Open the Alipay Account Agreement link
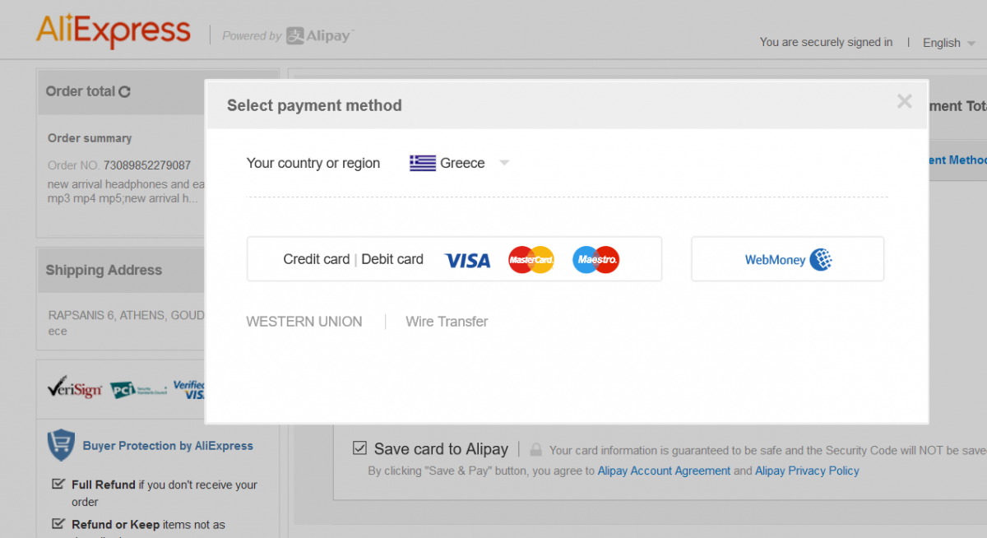Viewport: 987px width, 538px height. [x=664, y=471]
